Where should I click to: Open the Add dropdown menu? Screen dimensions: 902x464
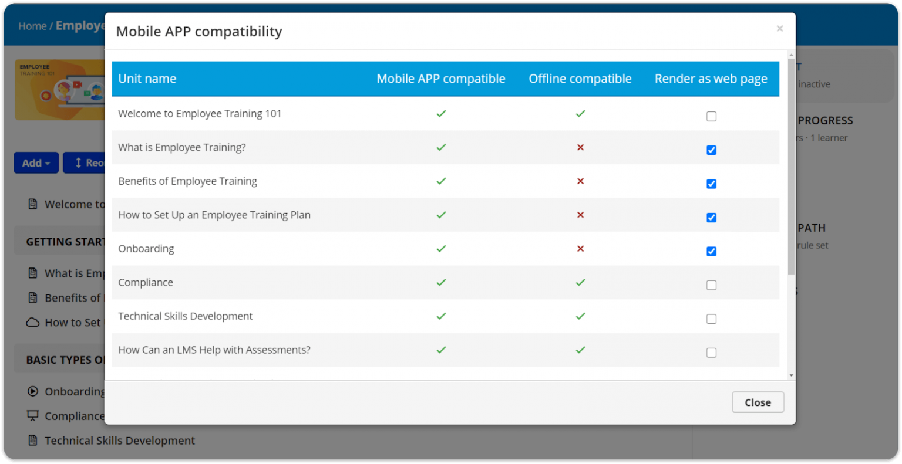36,162
